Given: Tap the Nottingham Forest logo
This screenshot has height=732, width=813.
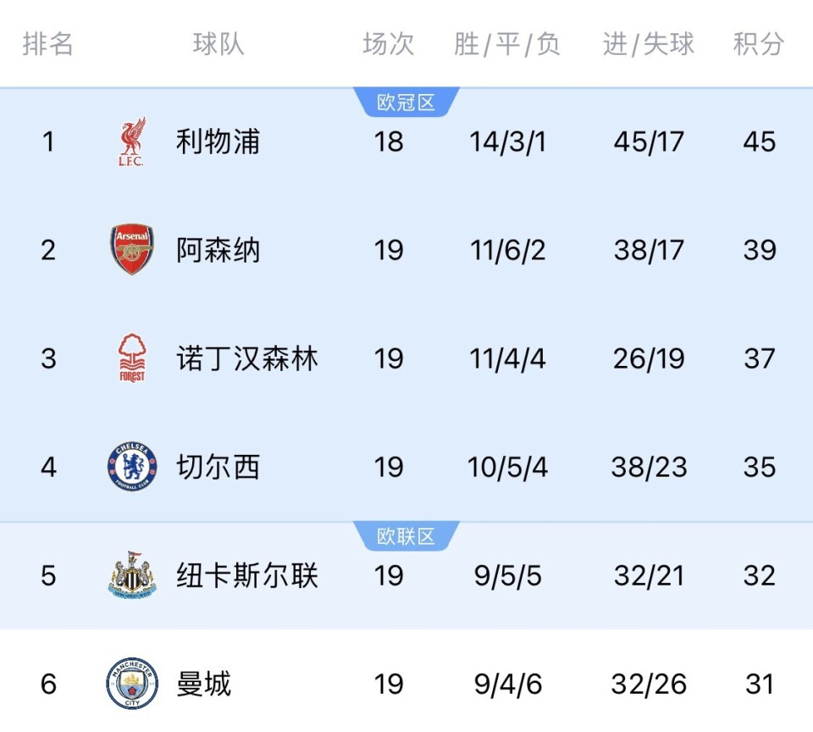Looking at the screenshot, I should coord(132,358).
